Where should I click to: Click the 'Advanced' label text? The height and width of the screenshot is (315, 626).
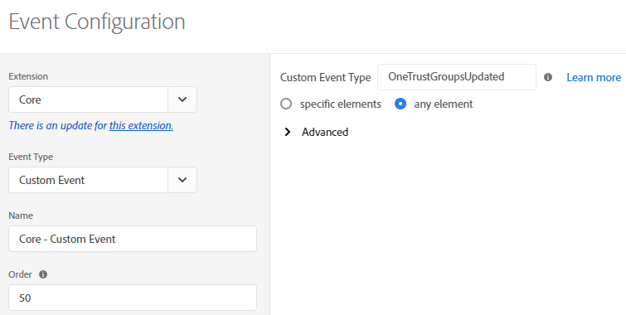[325, 132]
